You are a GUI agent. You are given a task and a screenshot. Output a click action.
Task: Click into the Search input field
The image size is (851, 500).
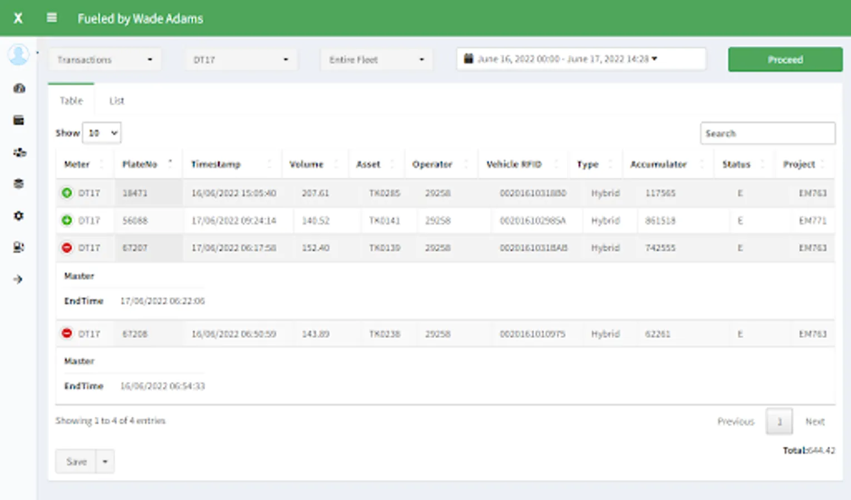[767, 133]
